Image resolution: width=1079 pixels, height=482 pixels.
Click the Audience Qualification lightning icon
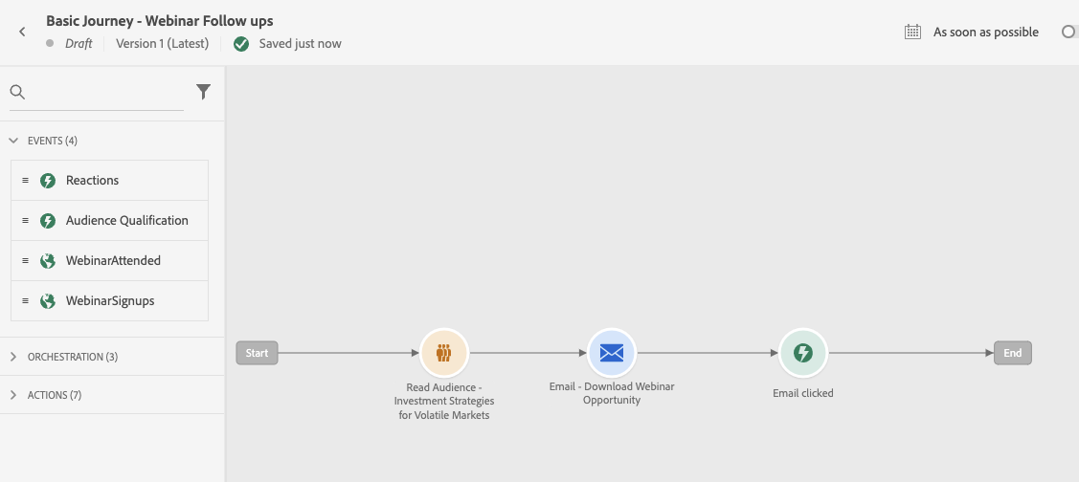coord(48,221)
